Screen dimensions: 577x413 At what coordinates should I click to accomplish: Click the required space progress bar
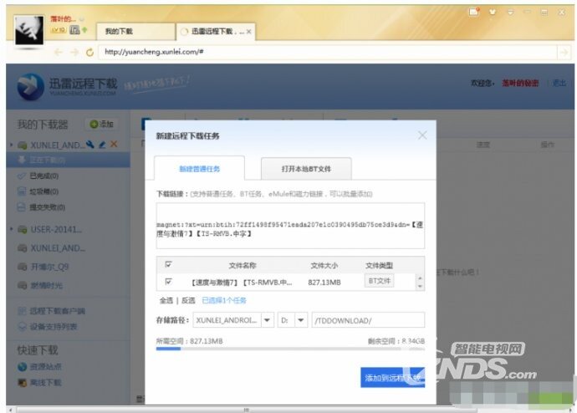[x=290, y=349]
